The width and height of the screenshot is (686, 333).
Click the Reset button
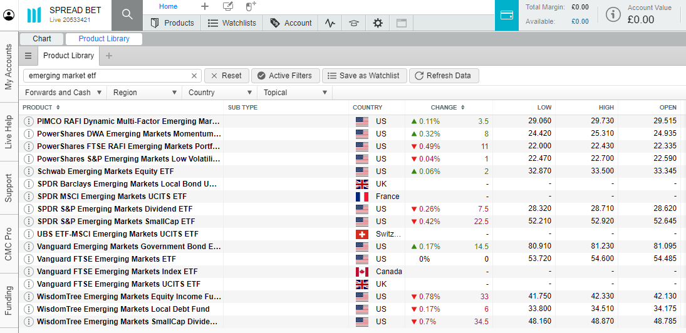[226, 76]
